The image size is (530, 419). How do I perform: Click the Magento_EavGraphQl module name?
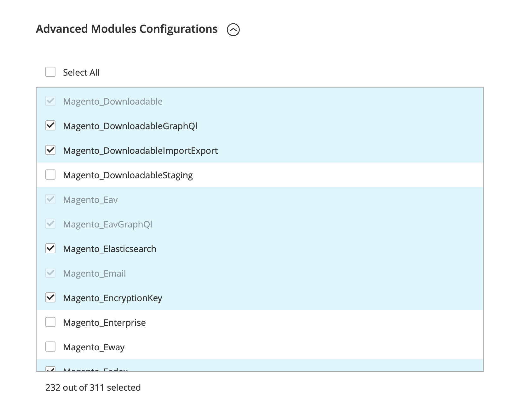pos(108,224)
